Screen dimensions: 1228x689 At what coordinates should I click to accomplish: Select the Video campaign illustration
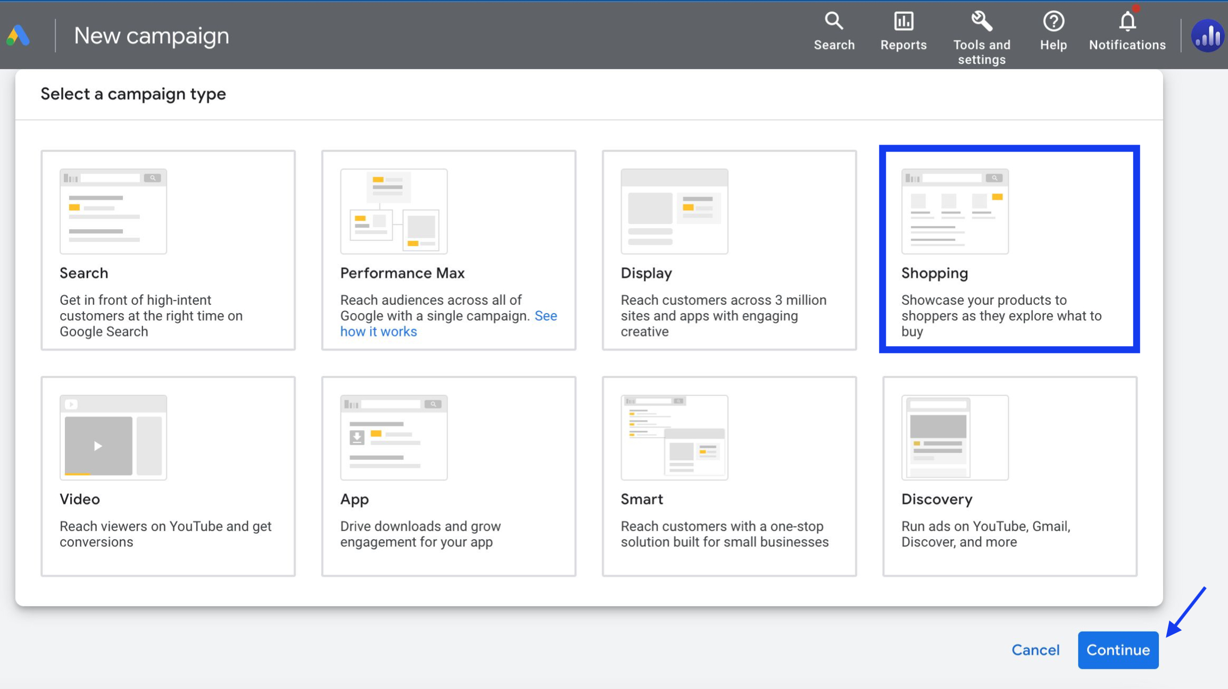113,437
